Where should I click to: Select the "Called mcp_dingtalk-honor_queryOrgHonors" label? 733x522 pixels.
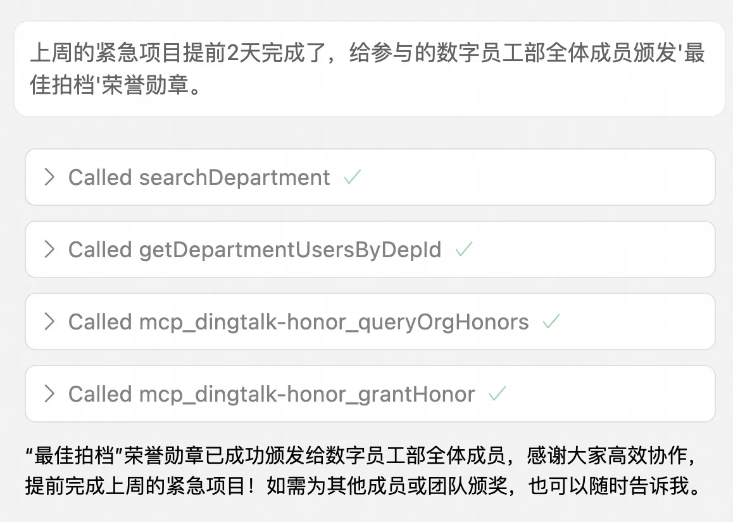[298, 322]
